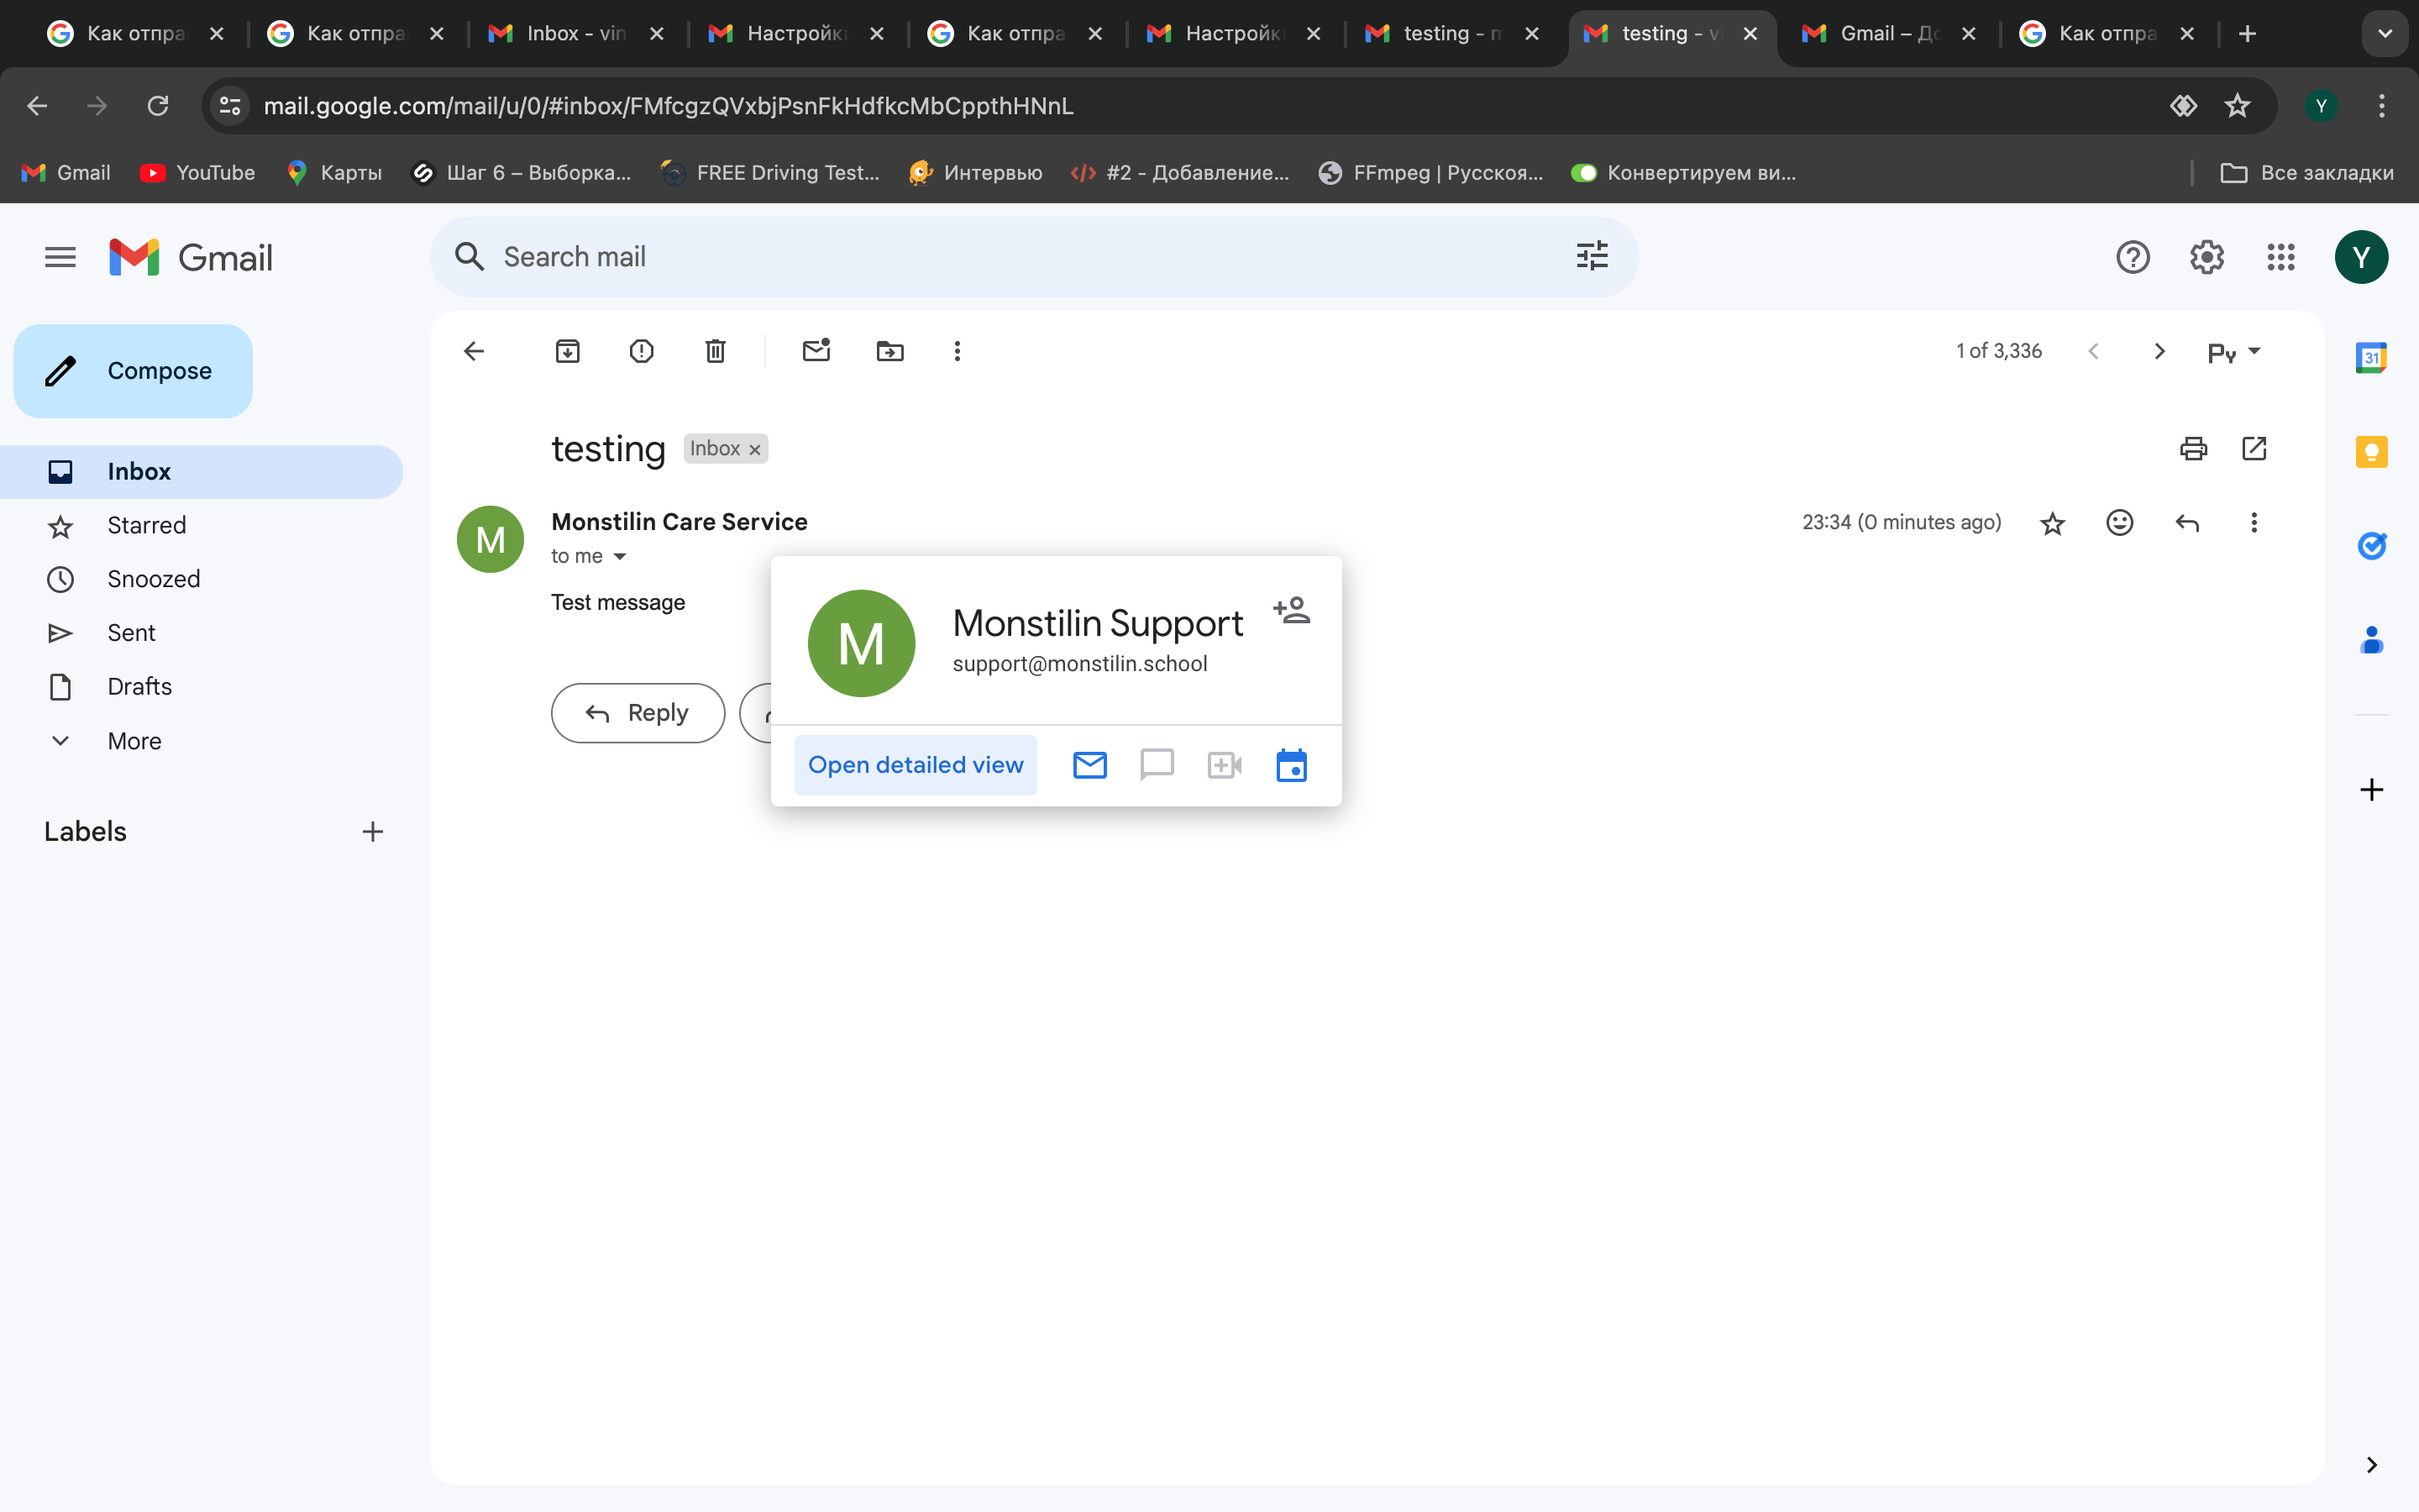Open the input language Ру dropdown
The width and height of the screenshot is (2419, 1512).
point(2233,352)
